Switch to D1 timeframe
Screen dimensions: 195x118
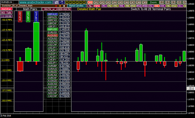[180, 6]
